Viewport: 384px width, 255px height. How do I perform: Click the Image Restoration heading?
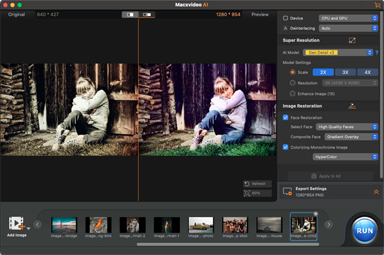pyautogui.click(x=302, y=106)
